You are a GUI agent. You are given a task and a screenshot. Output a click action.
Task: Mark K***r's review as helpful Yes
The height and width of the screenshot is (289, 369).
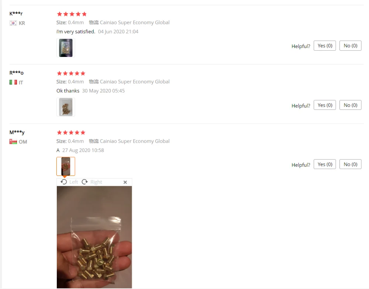tap(325, 46)
